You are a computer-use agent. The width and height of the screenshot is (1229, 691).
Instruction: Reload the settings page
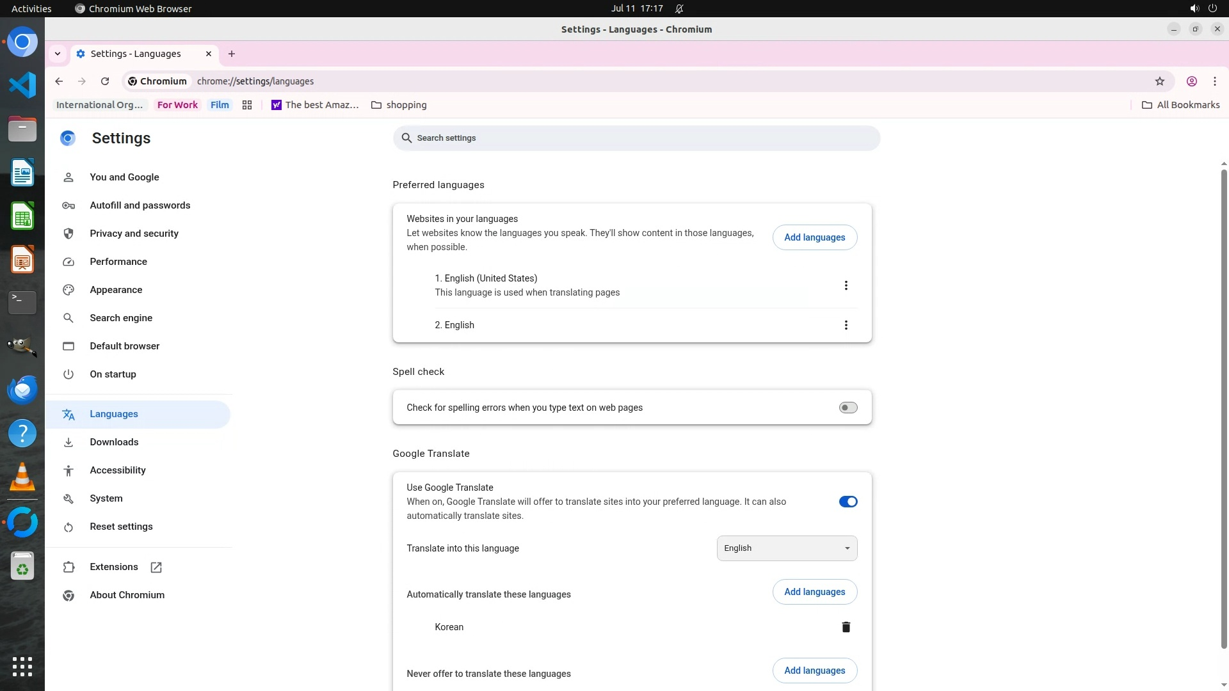tap(105, 81)
